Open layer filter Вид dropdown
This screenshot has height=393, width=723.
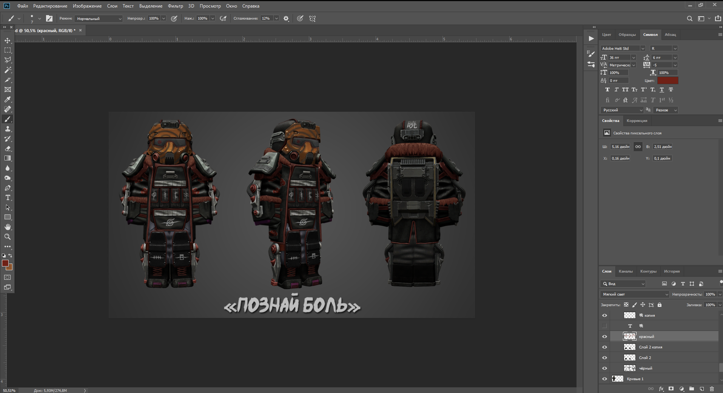[623, 284]
